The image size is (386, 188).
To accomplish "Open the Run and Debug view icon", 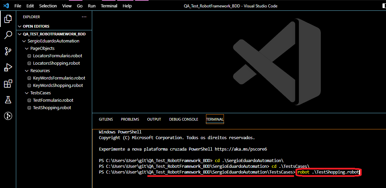I will [8, 67].
